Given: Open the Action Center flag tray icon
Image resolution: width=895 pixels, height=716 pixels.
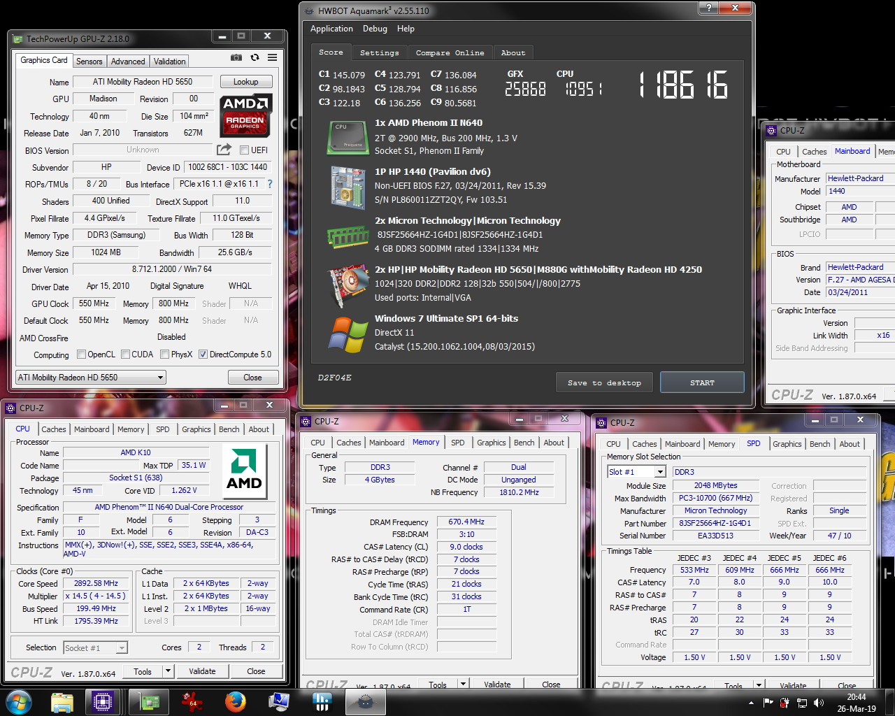Looking at the screenshot, I should pyautogui.click(x=768, y=703).
